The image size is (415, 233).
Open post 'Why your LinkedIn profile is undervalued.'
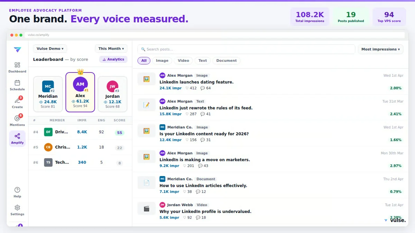[205, 212]
